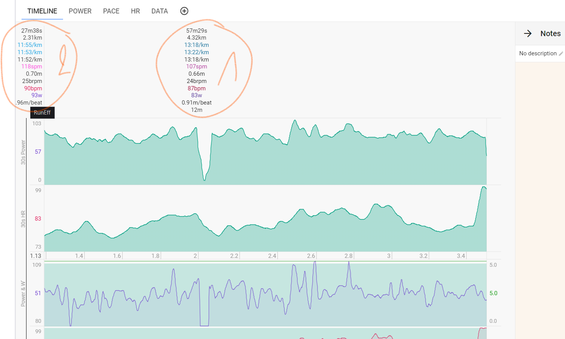
Task: Click the 3 km marker on the distance axis
Action: click(x=389, y=256)
